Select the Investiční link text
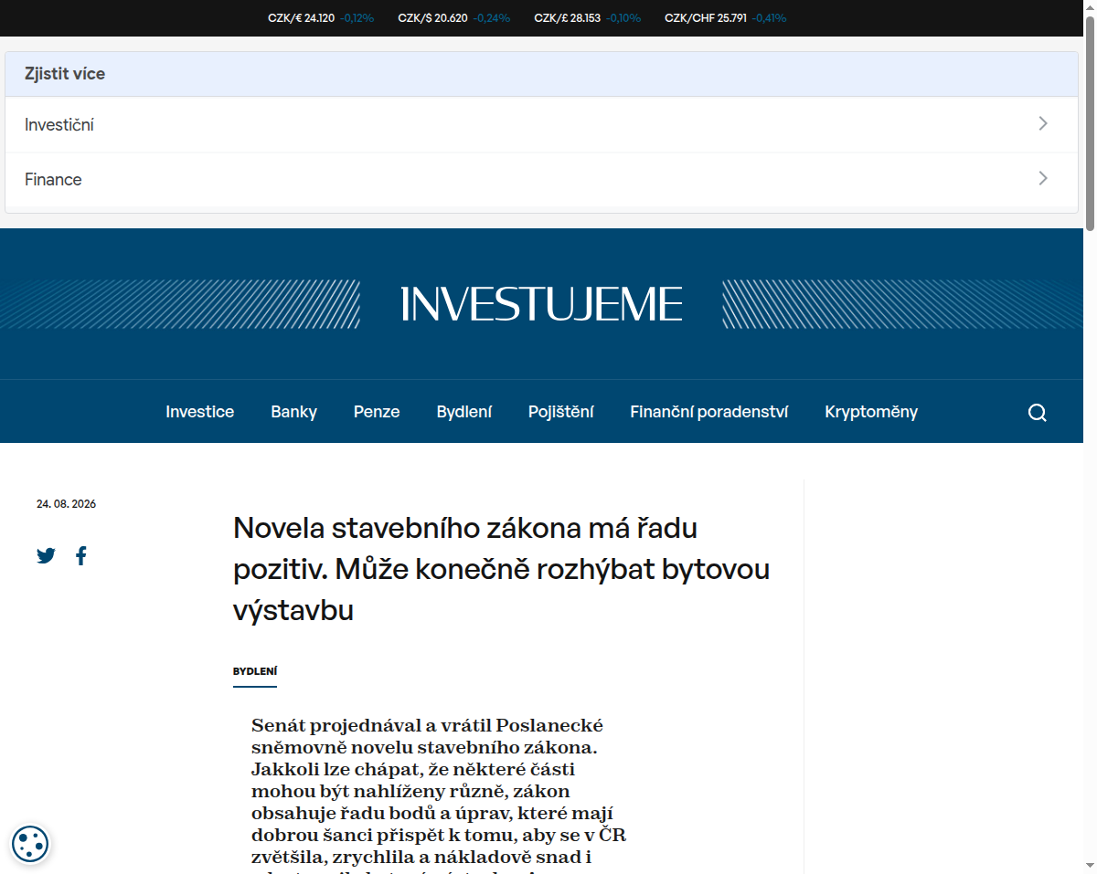Screen dimensions: 1097x874 (x=59, y=125)
